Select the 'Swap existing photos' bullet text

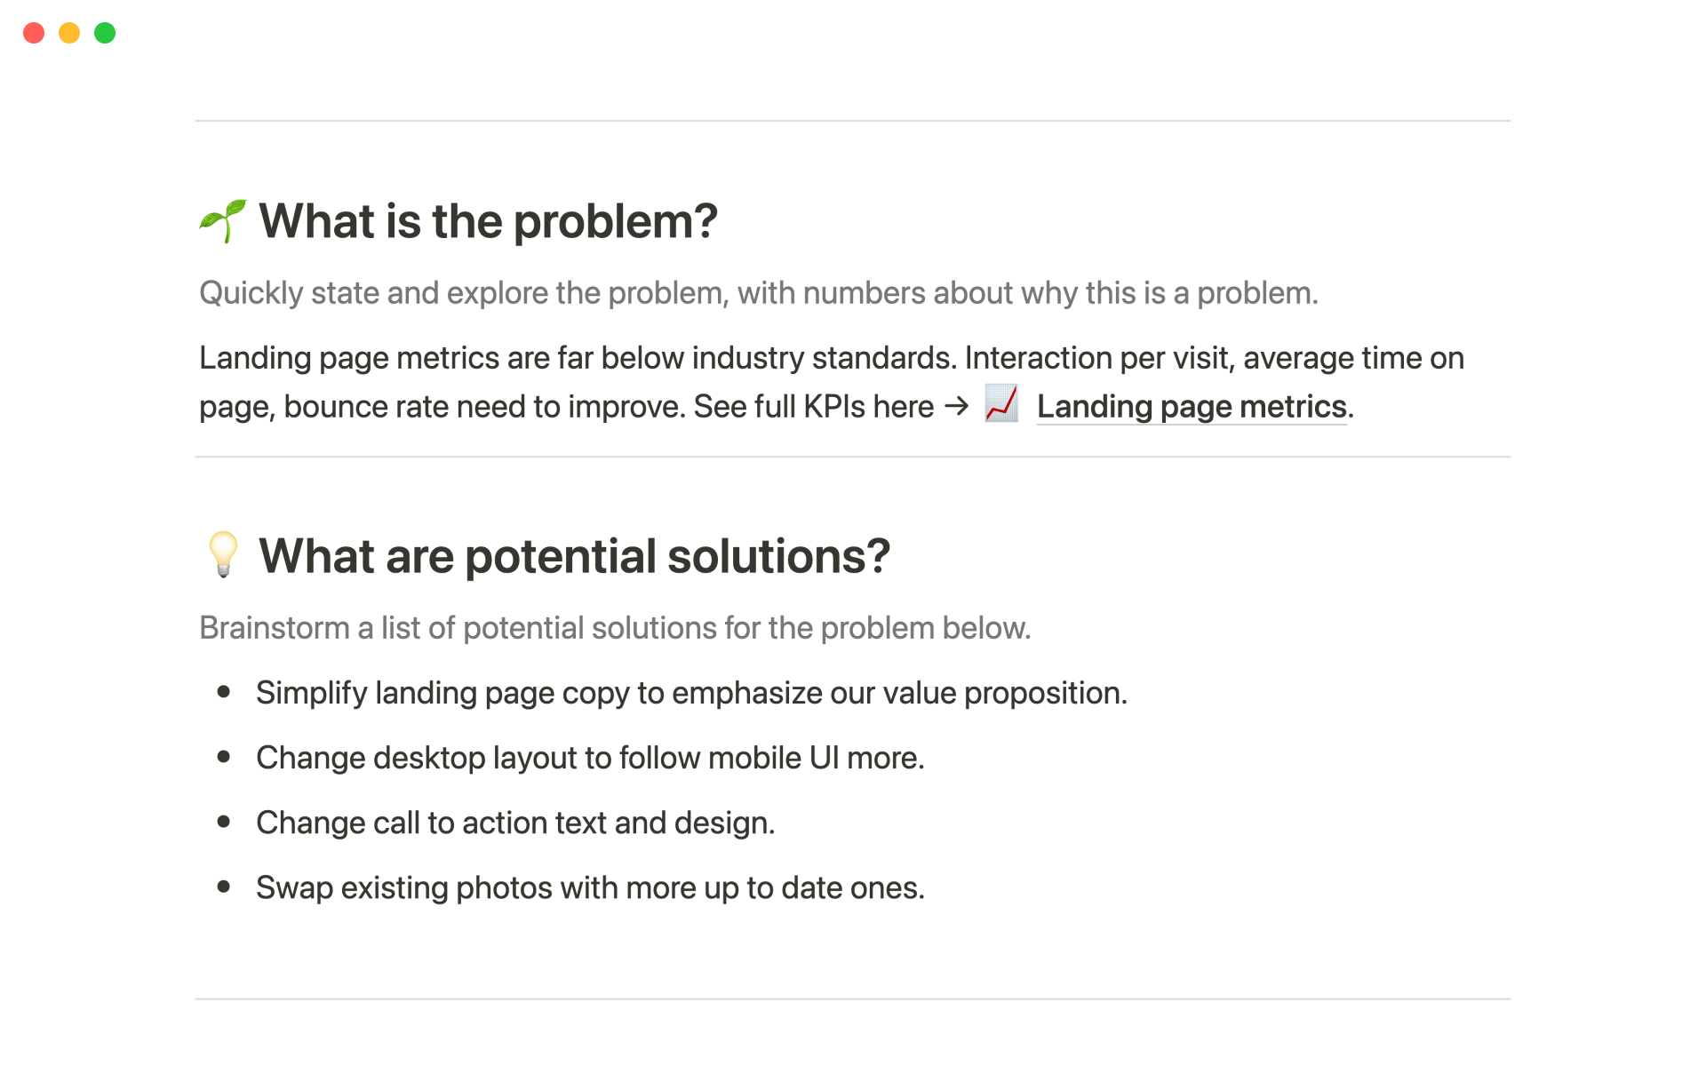[590, 887]
